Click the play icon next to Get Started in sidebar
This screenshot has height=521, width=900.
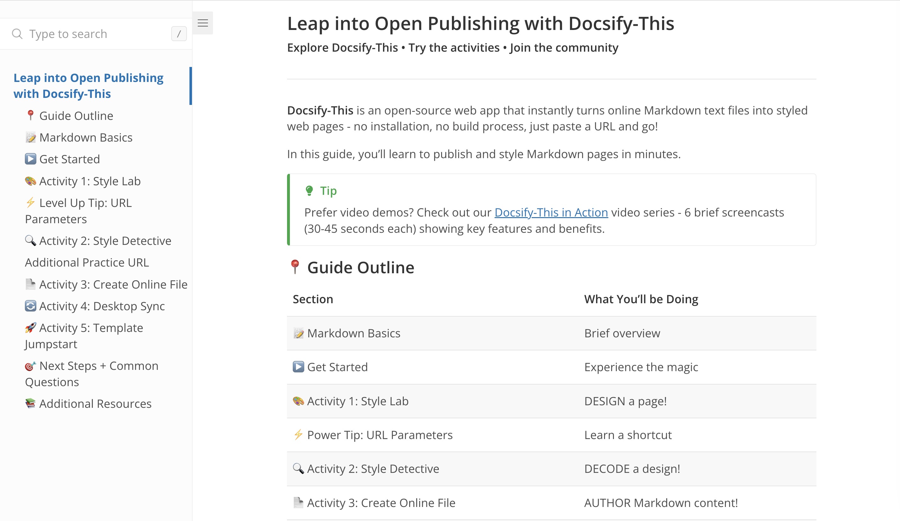pos(30,159)
